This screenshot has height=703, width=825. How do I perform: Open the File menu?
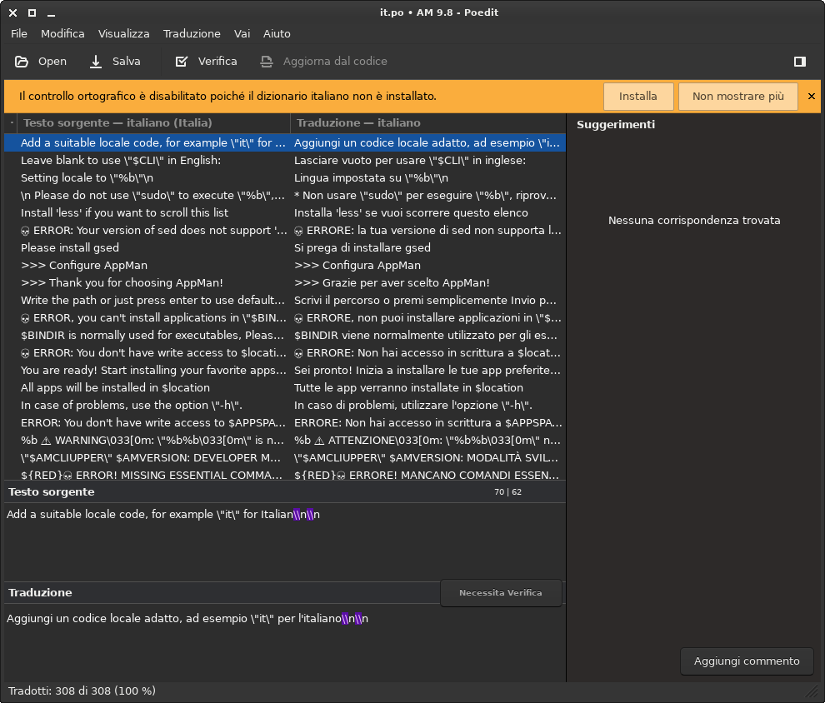click(x=19, y=33)
